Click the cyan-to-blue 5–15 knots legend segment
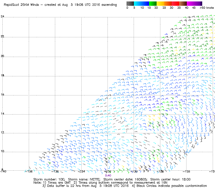The width and height of the screenshot is (215, 188). tap(141, 3)
